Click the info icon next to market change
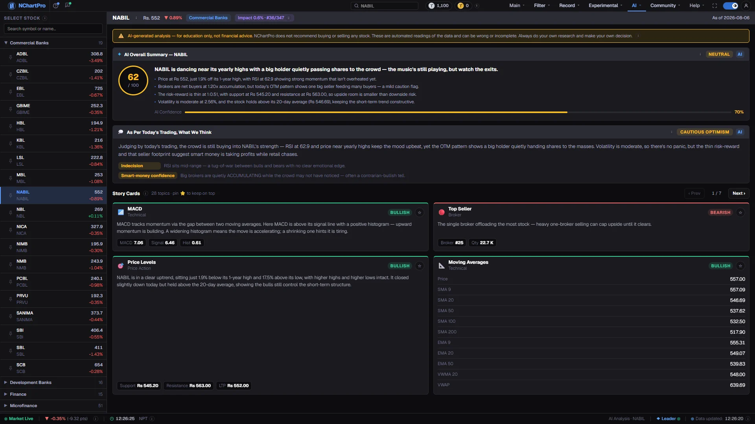The height and width of the screenshot is (424, 755). [96, 419]
